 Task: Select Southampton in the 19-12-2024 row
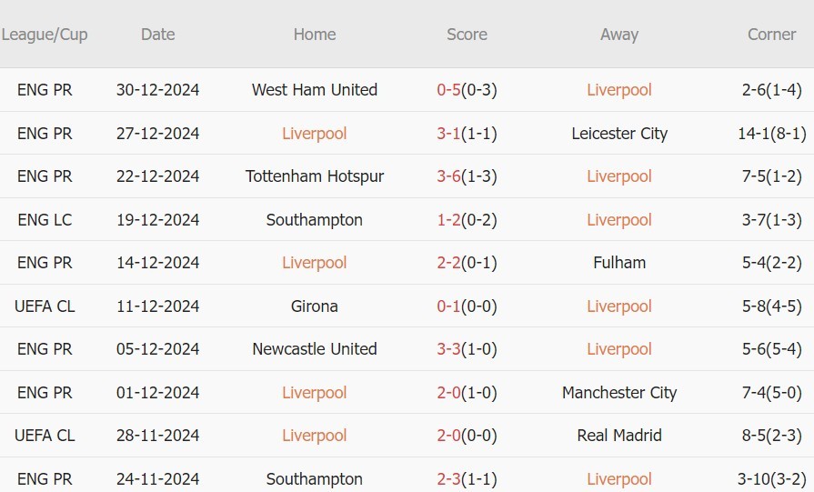pyautogui.click(x=315, y=220)
